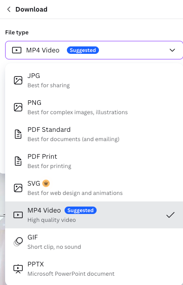The image size is (183, 285).
Task: Click the GIF overlapping circles icon
Action: [x=18, y=242]
